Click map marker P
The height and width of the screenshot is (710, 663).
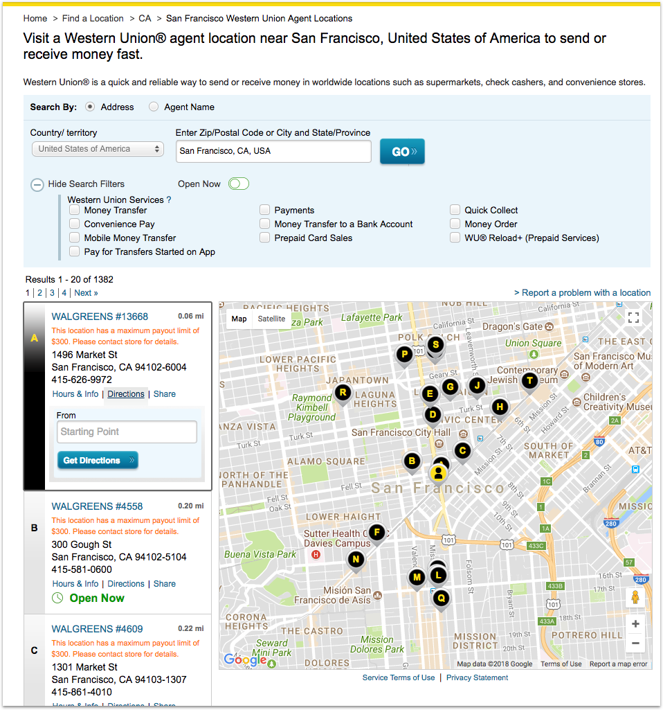point(404,354)
